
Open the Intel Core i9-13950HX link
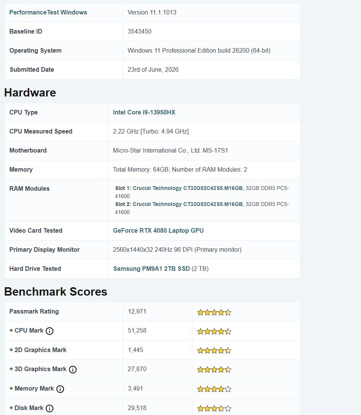[x=144, y=112]
